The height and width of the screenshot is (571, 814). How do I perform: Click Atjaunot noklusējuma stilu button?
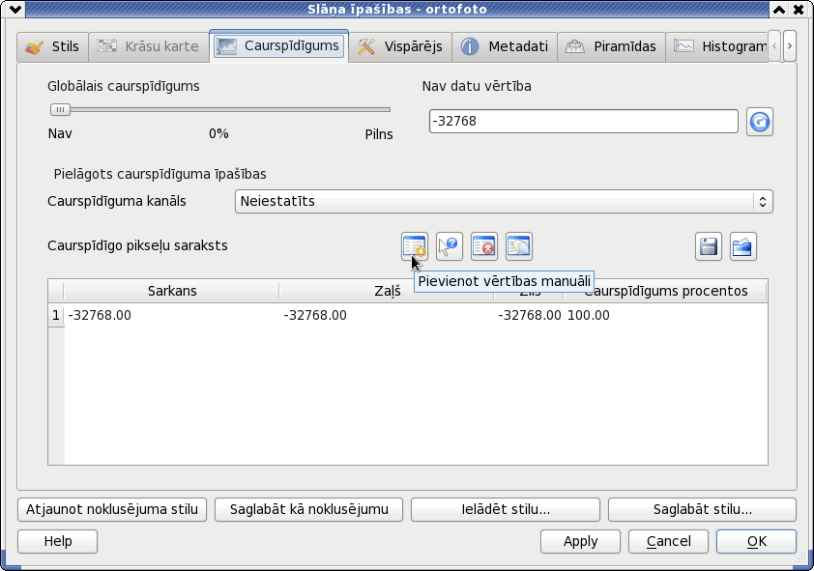[112, 510]
